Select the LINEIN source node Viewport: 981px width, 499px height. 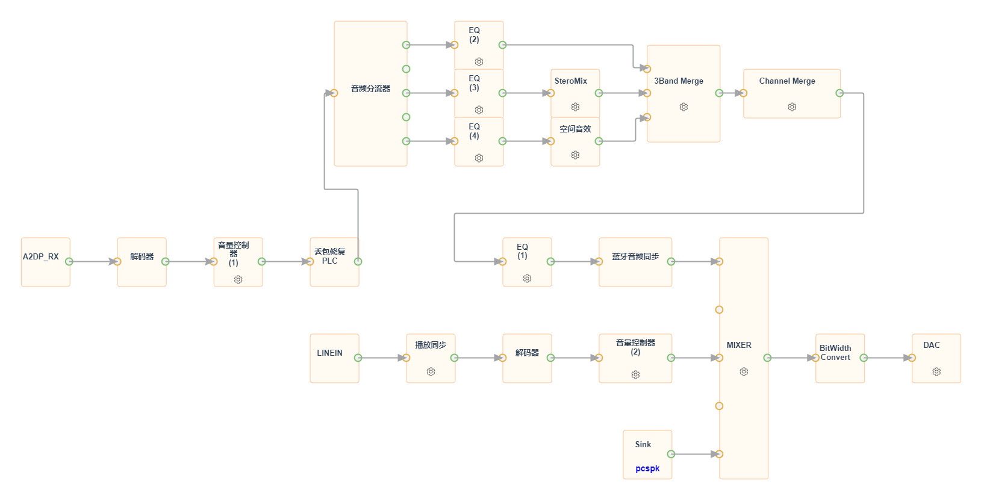click(335, 358)
